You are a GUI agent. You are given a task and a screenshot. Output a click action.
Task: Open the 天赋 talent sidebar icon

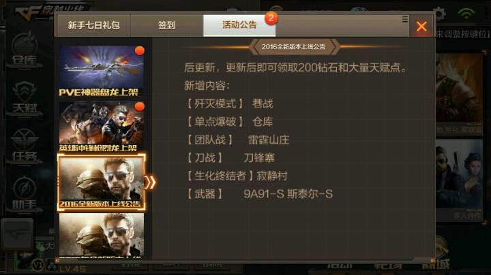pyautogui.click(x=25, y=98)
